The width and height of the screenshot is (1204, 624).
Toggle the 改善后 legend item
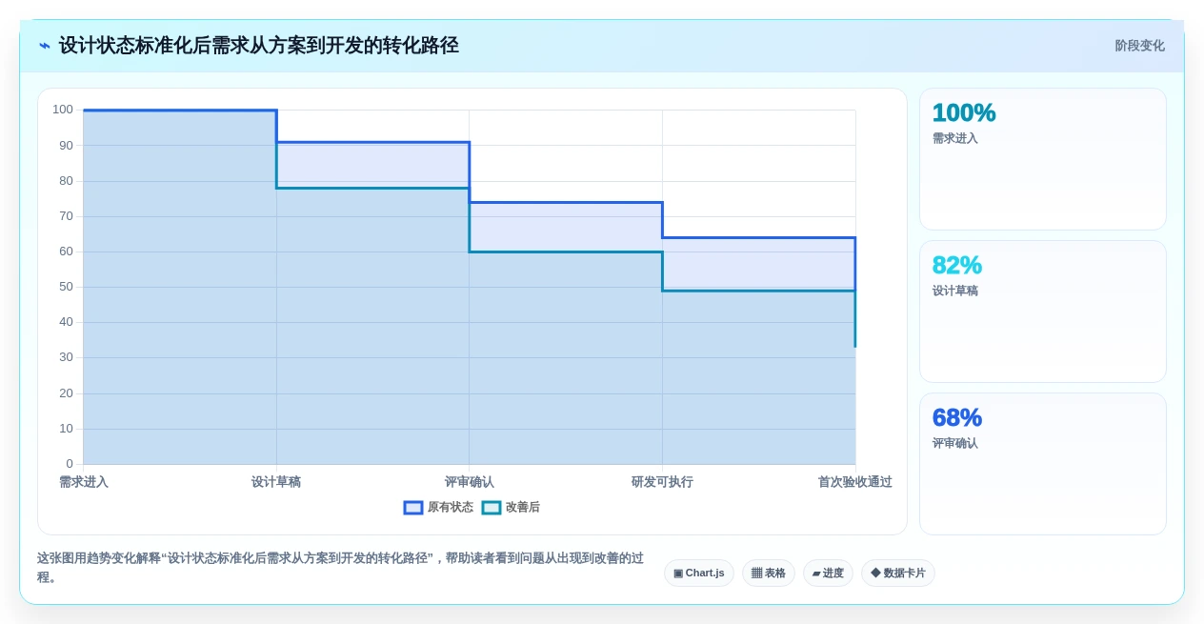[511, 508]
